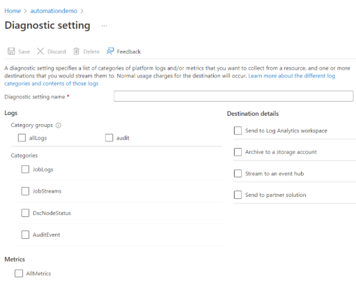This screenshot has width=356, height=284.
Task: Enable the allLogs category group checkbox
Action: pos(22,138)
